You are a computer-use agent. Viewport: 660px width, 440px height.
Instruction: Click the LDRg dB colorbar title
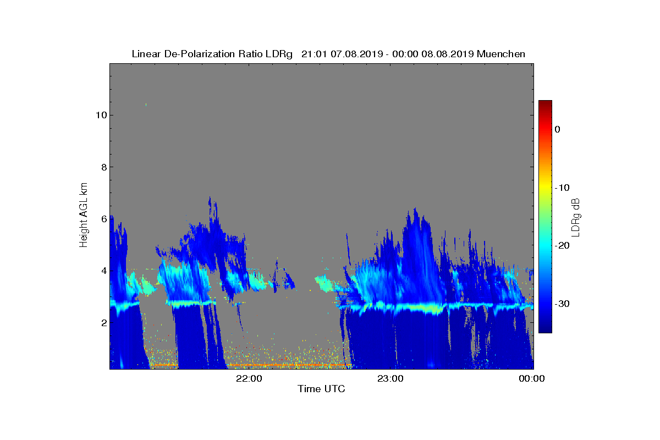click(576, 217)
